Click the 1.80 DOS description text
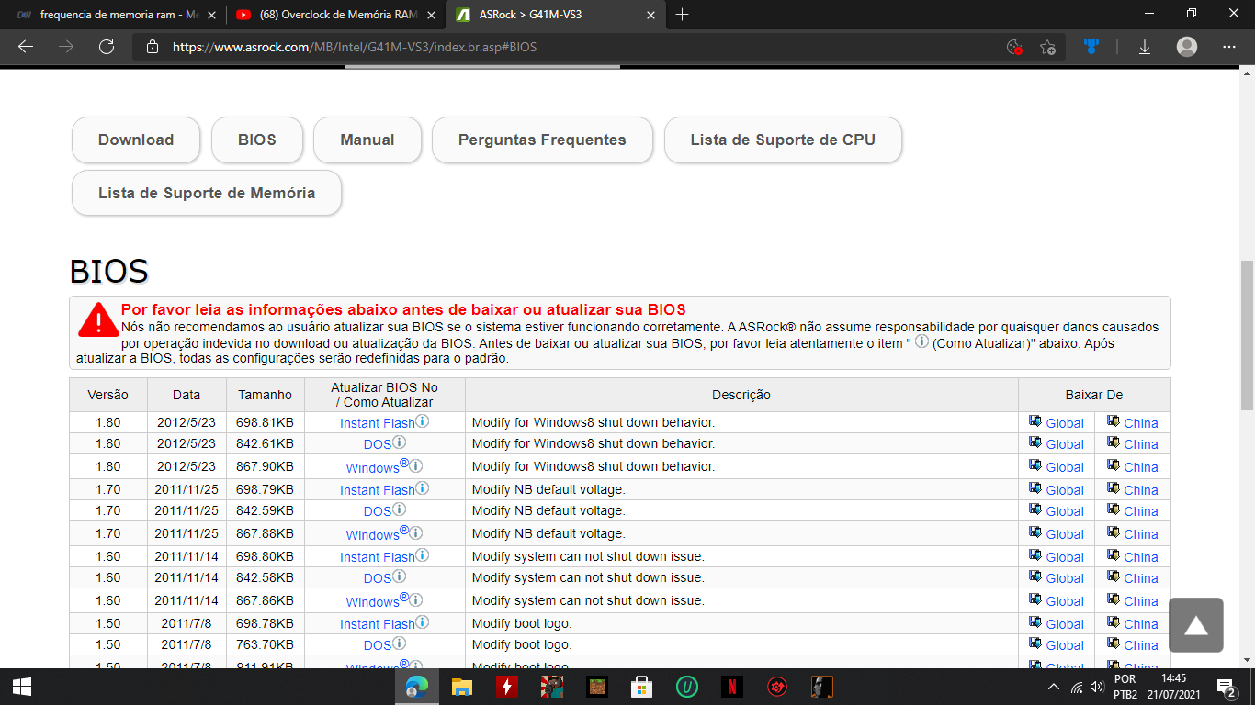This screenshot has height=705, width=1255. click(594, 444)
